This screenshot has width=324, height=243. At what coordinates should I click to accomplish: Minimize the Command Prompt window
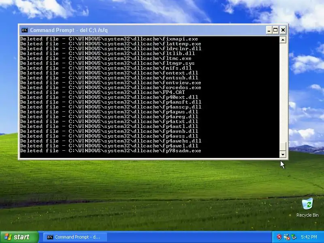coord(269,30)
